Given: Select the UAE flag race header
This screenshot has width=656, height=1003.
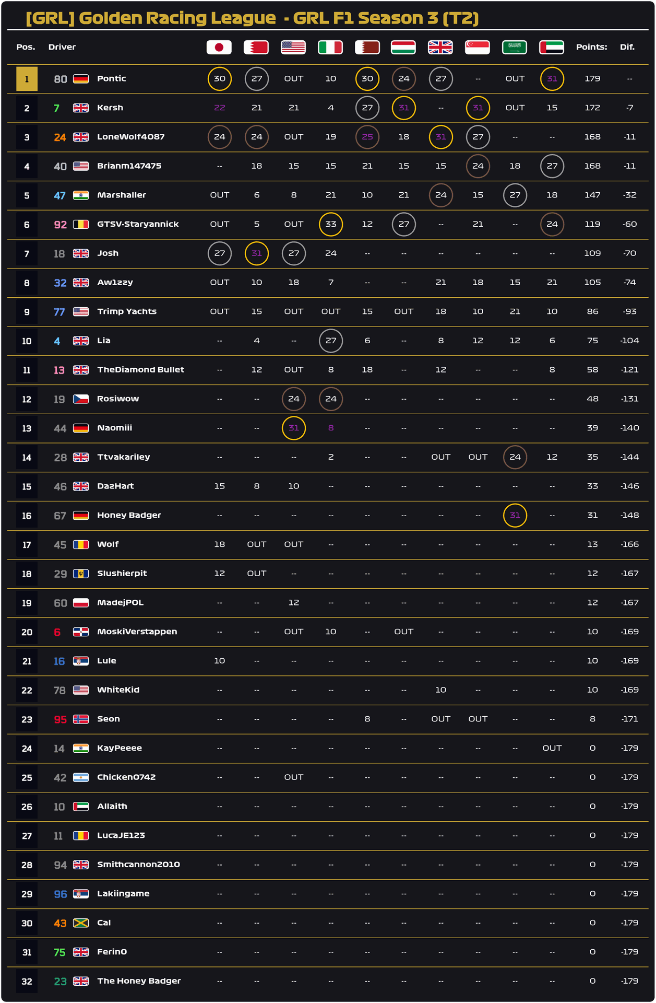Looking at the screenshot, I should tap(552, 48).
